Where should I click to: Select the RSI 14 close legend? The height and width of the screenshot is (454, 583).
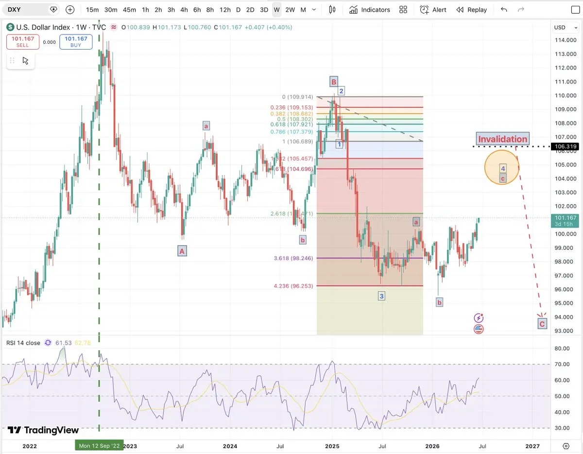pos(23,343)
